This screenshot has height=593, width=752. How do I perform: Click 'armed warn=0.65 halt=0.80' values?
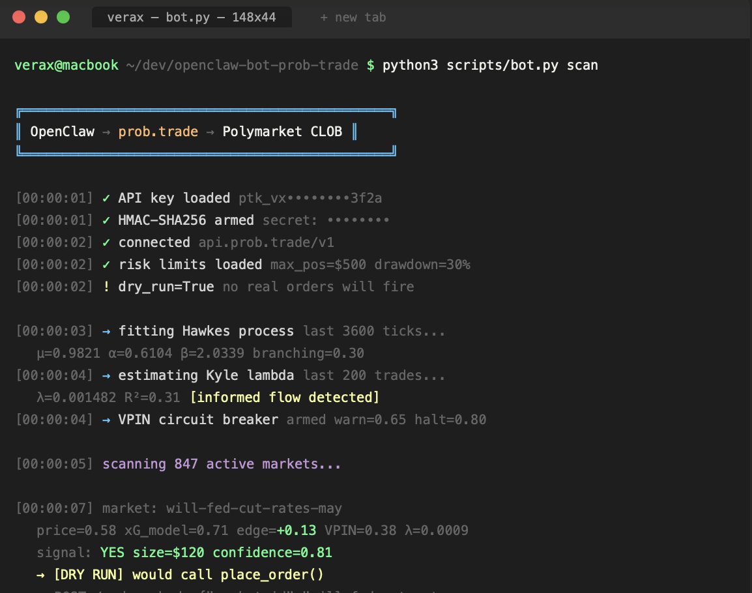[386, 419]
